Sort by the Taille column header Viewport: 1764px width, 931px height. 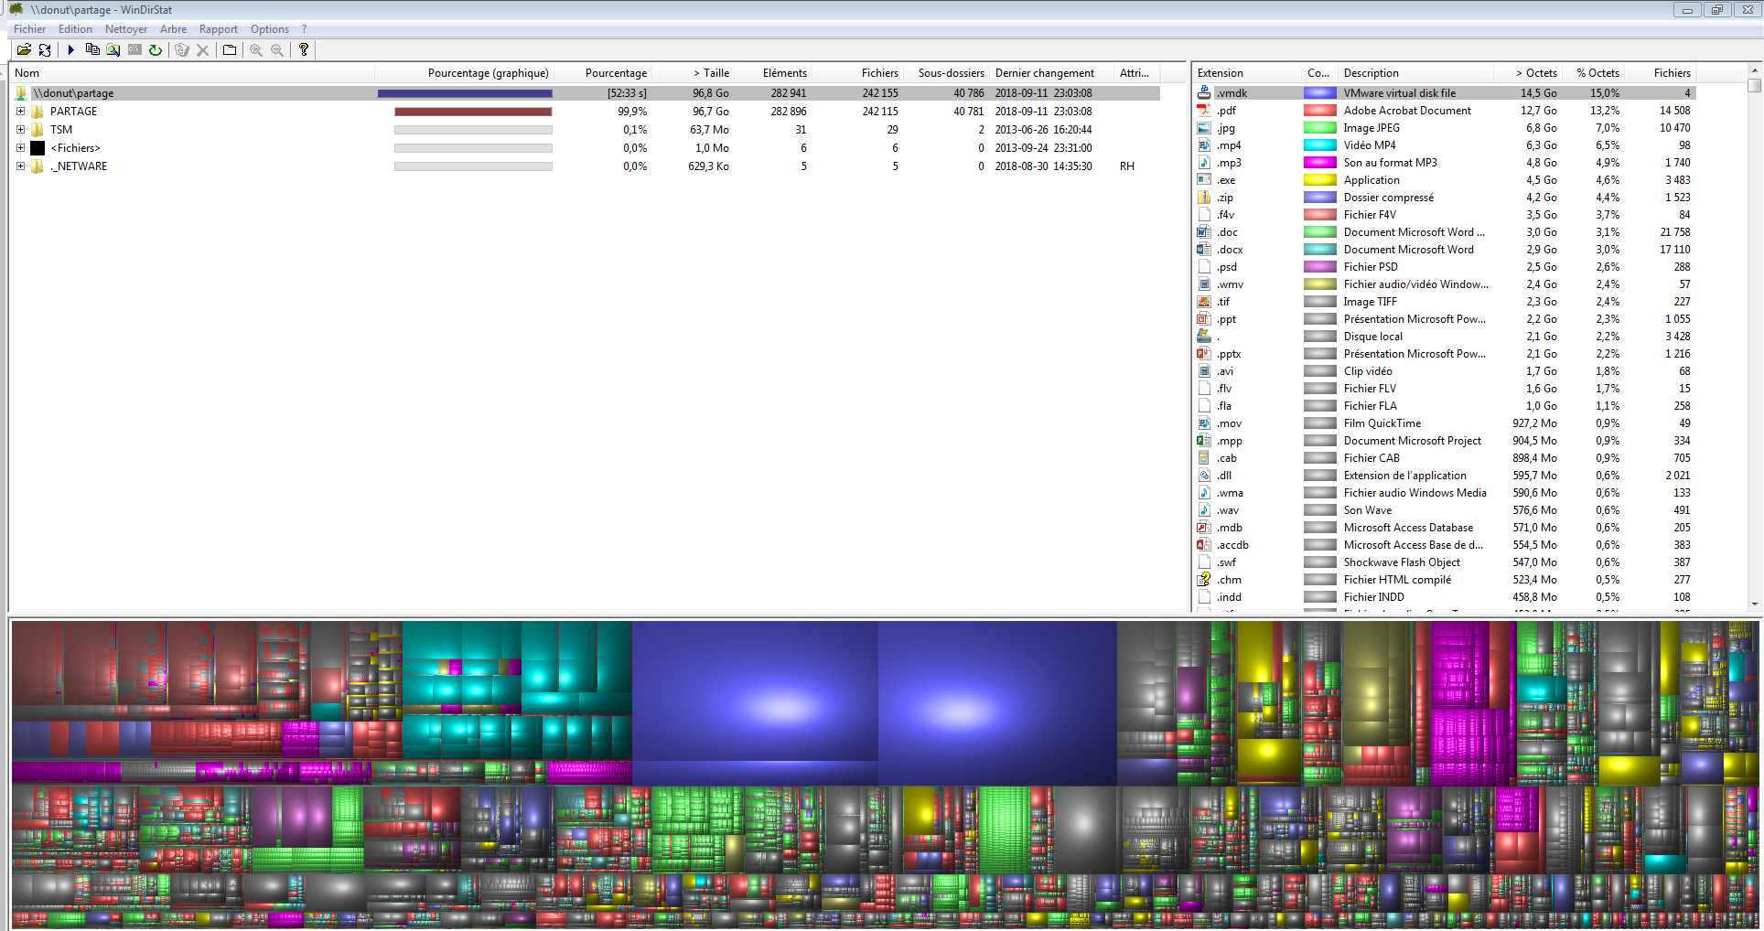tap(711, 73)
